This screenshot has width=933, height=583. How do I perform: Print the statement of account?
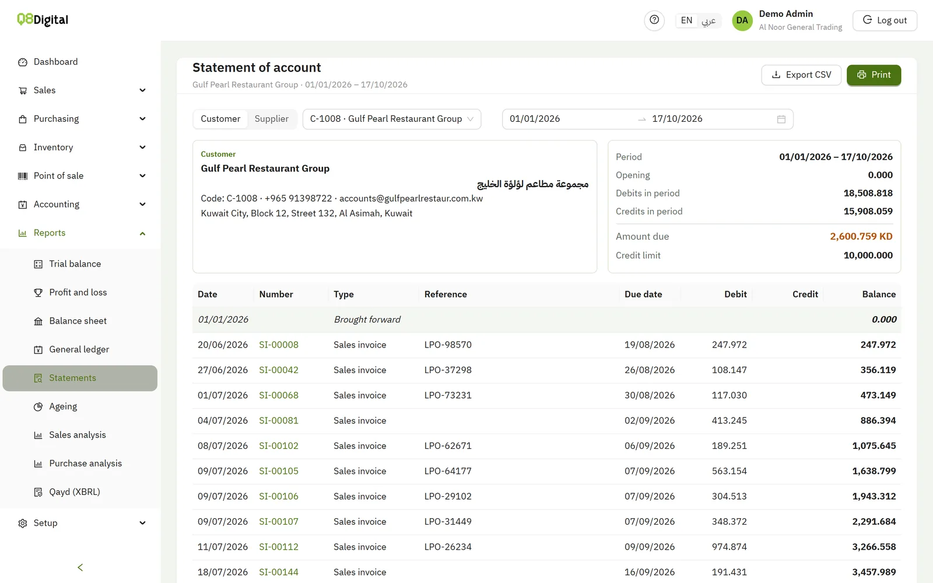(874, 75)
